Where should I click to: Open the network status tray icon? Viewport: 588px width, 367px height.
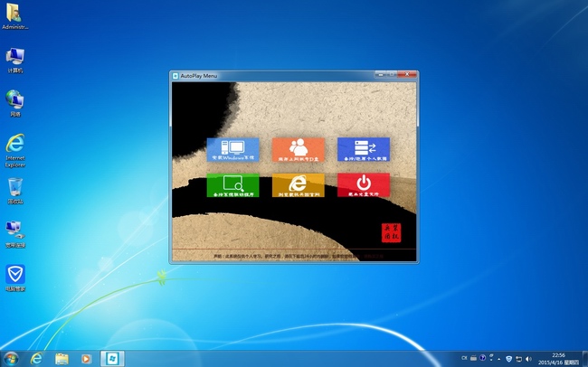point(518,359)
